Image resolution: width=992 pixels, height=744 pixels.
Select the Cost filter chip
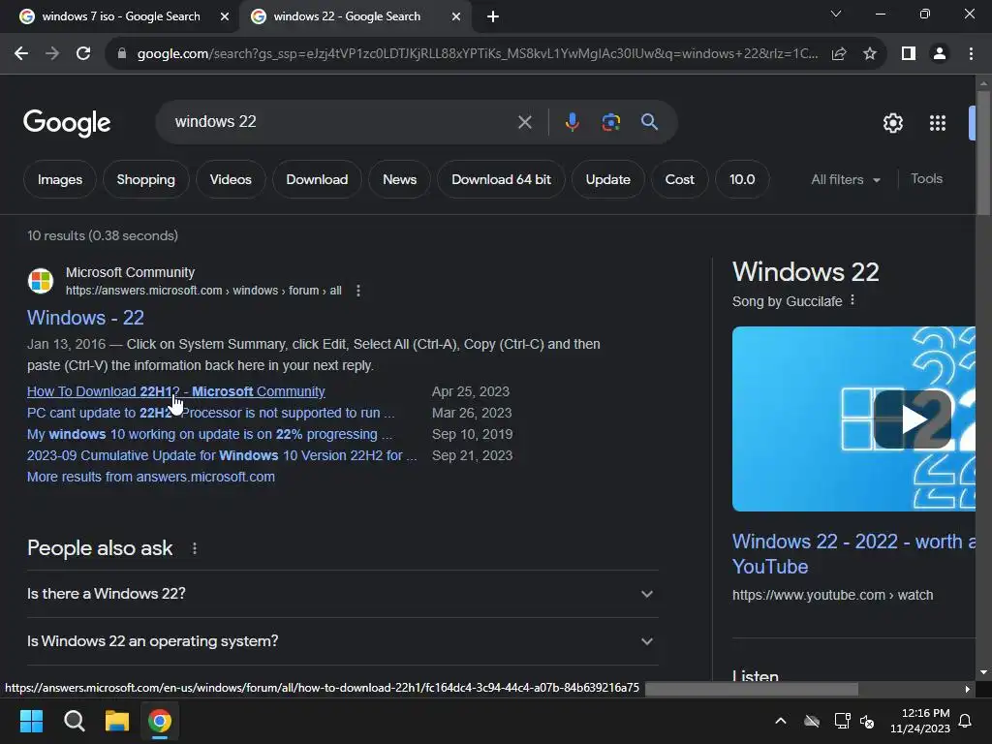[679, 179]
